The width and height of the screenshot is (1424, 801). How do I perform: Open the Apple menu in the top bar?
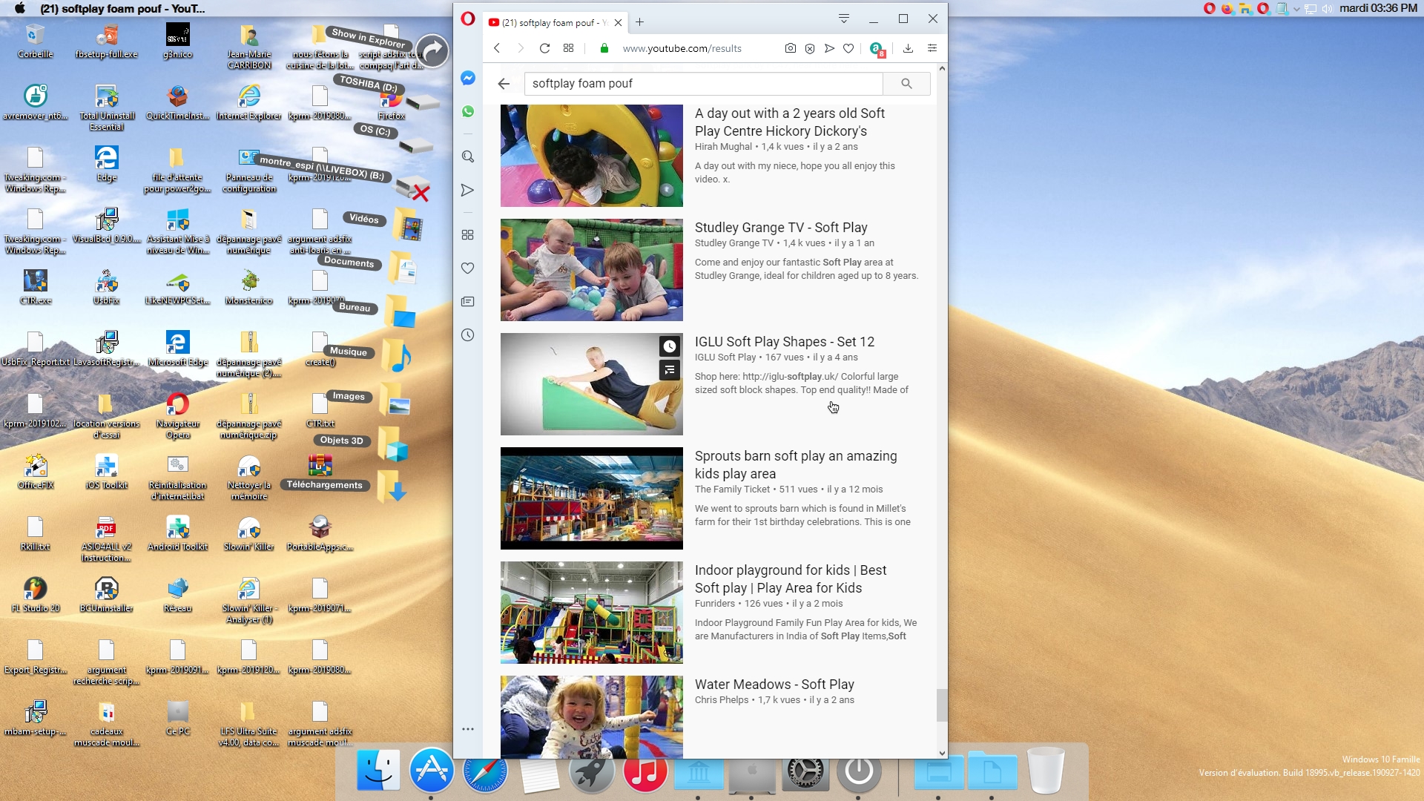pyautogui.click(x=20, y=8)
